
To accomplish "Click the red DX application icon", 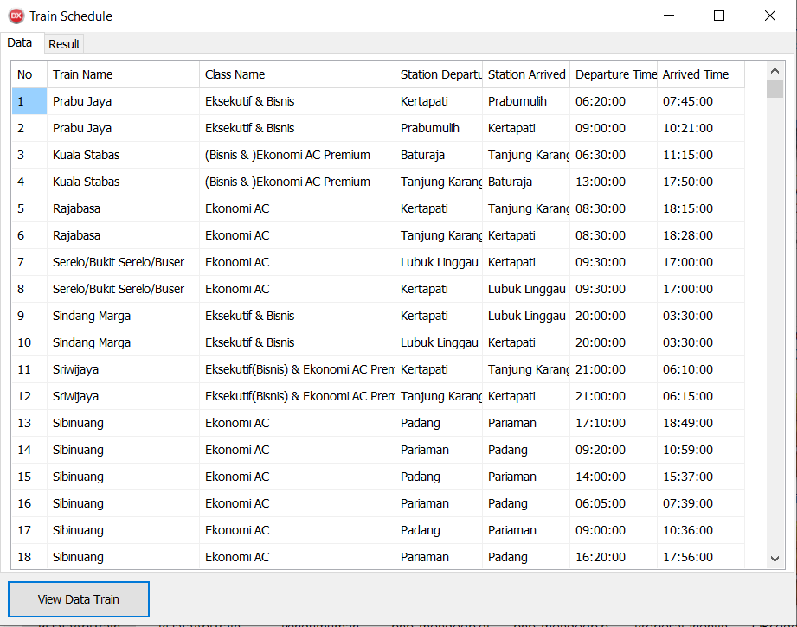I will (x=16, y=16).
